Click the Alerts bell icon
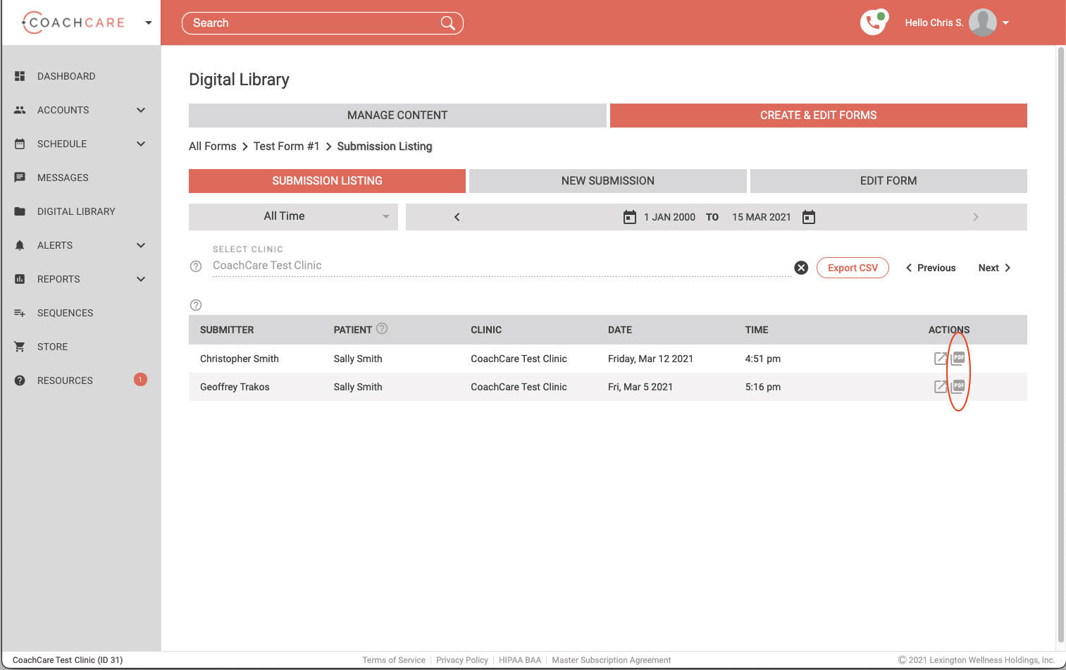Screen dimensions: 1066x670 click(20, 245)
